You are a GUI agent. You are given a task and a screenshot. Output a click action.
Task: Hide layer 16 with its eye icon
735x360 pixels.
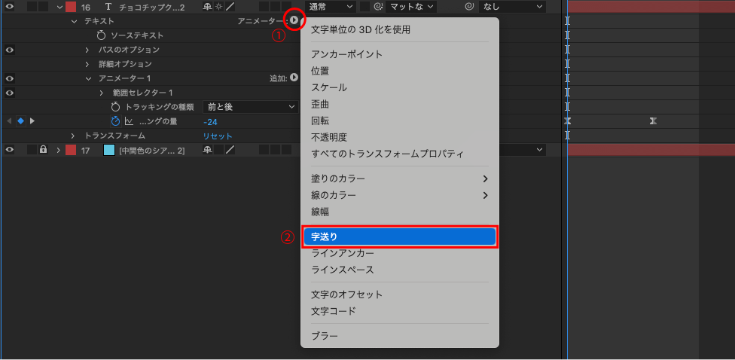pyautogui.click(x=9, y=7)
